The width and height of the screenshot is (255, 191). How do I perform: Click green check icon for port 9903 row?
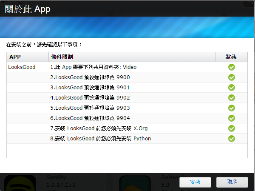[232, 108]
